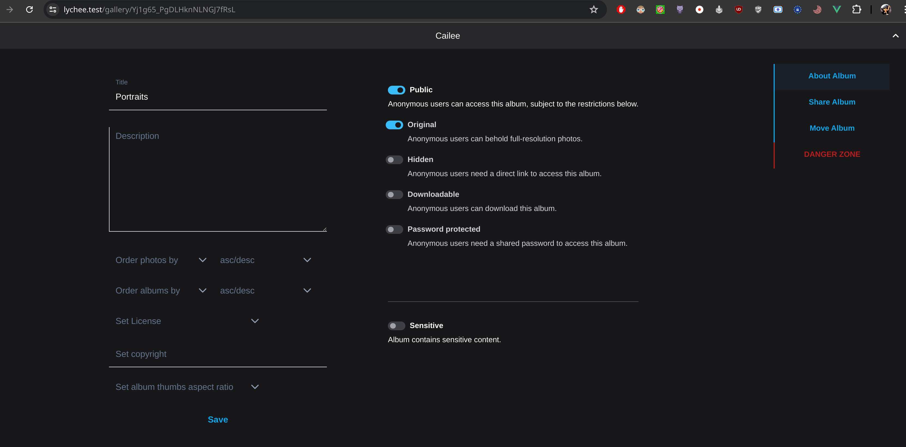Open the CSP shield extension
Image resolution: width=906 pixels, height=447 pixels.
758,10
